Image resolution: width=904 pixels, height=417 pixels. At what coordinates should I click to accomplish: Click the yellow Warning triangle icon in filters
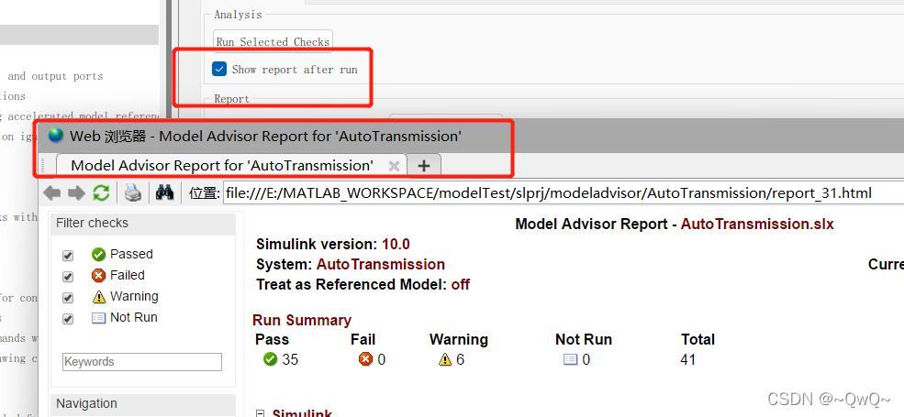tap(99, 297)
